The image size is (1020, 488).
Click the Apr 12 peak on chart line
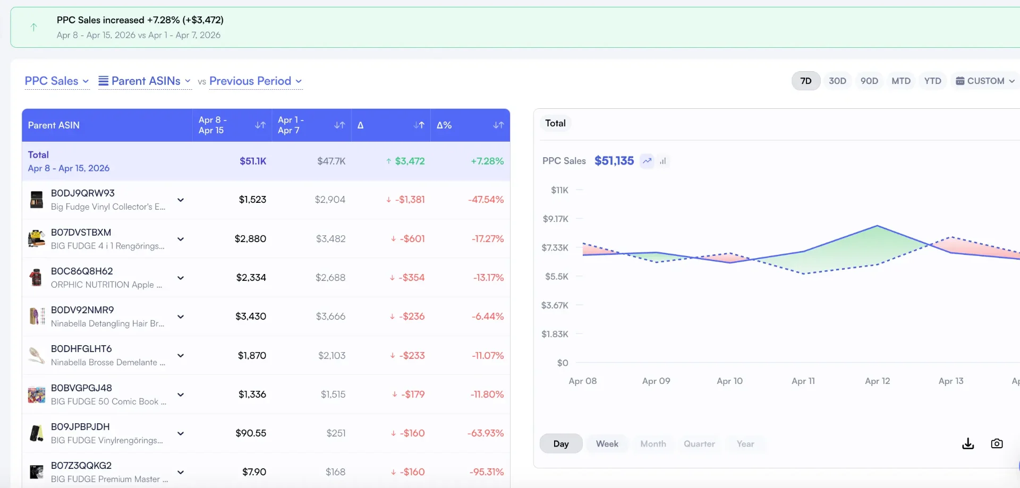(x=877, y=226)
